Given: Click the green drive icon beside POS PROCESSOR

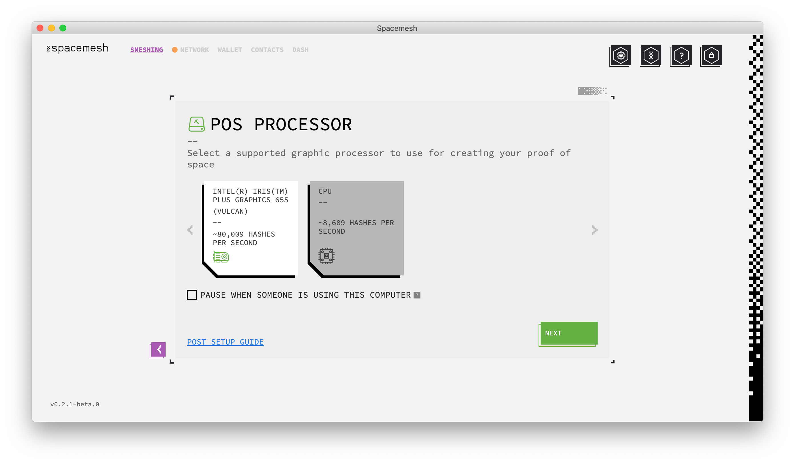Looking at the screenshot, I should 196,124.
